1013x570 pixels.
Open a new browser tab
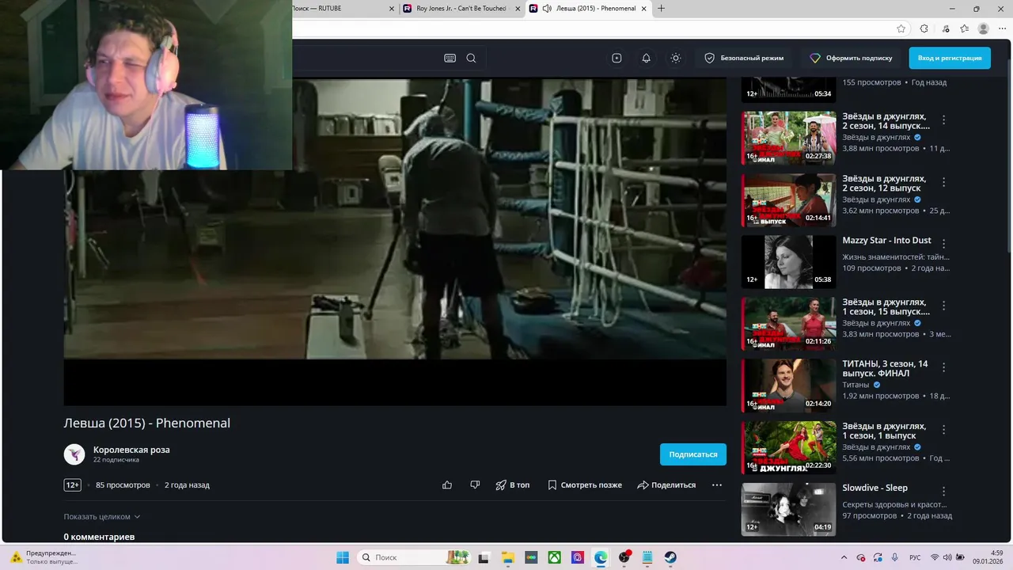[662, 8]
